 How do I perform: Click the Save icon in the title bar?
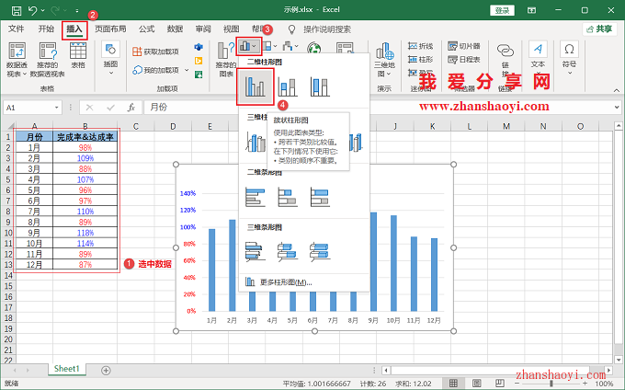17,10
